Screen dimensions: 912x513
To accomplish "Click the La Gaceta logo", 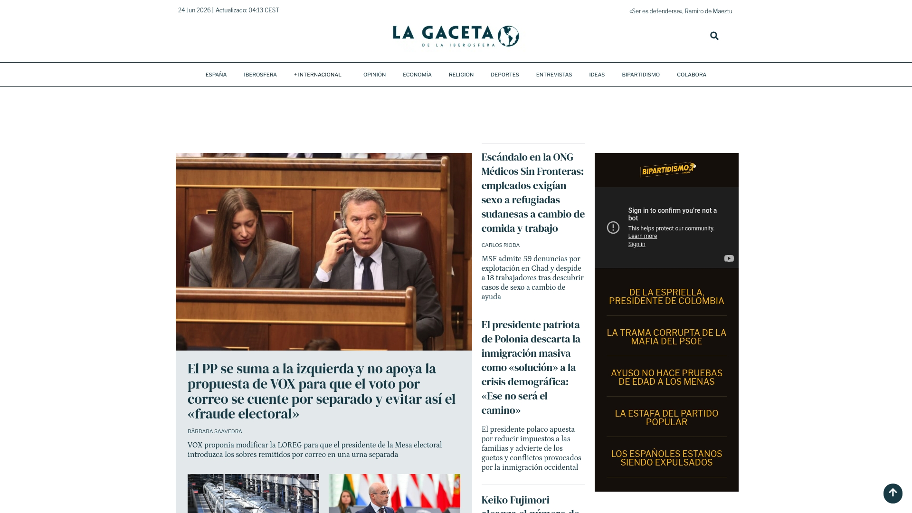I will pos(456,36).
